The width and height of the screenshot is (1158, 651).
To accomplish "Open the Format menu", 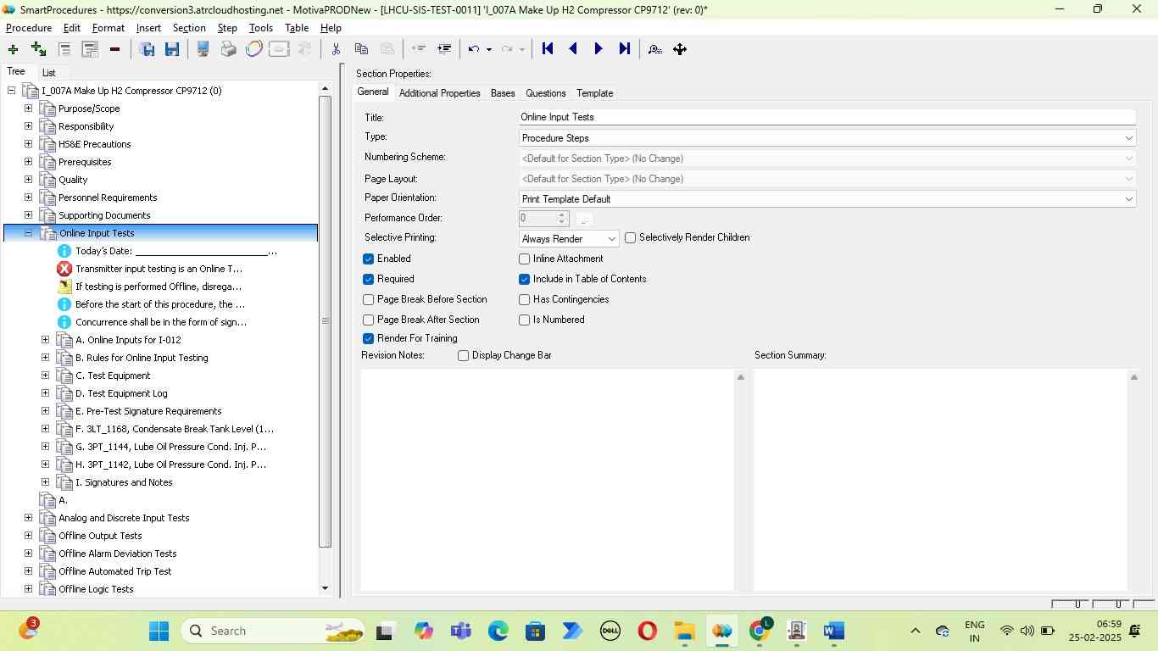I will click(x=109, y=28).
